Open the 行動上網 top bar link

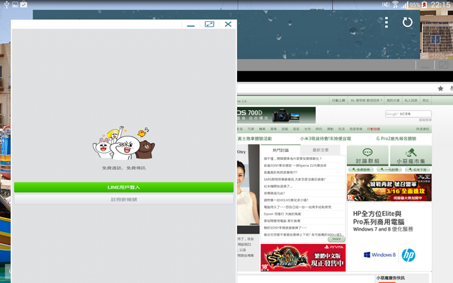pos(338,100)
